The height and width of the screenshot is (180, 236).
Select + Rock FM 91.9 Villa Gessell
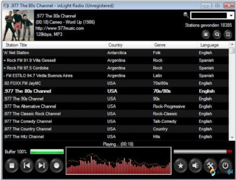(x=115, y=60)
